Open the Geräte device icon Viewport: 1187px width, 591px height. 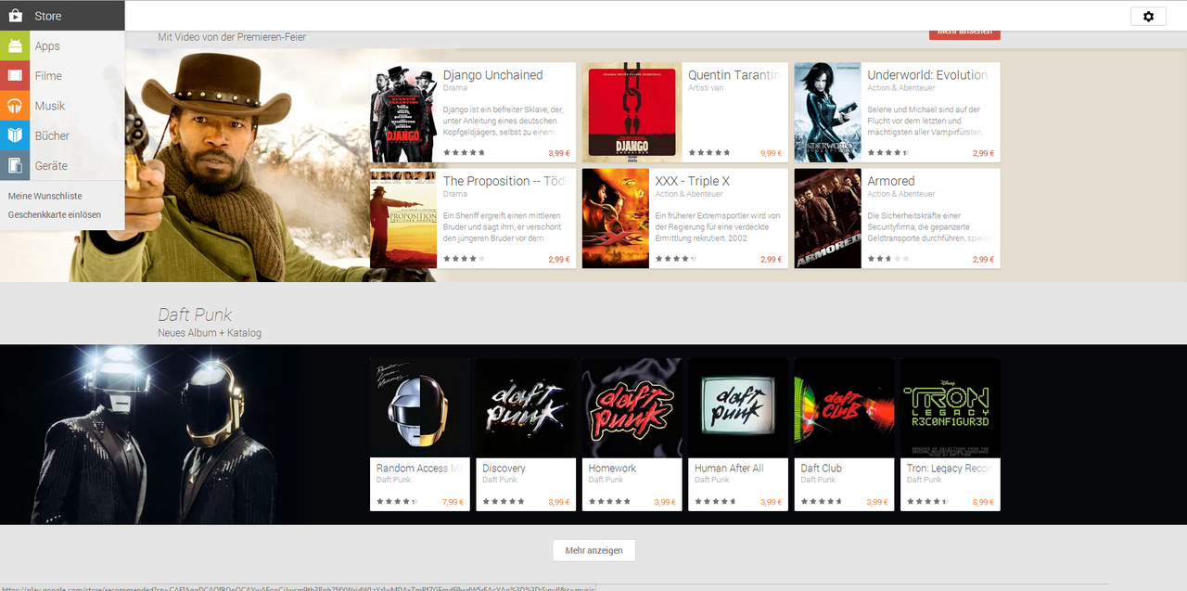[x=15, y=165]
